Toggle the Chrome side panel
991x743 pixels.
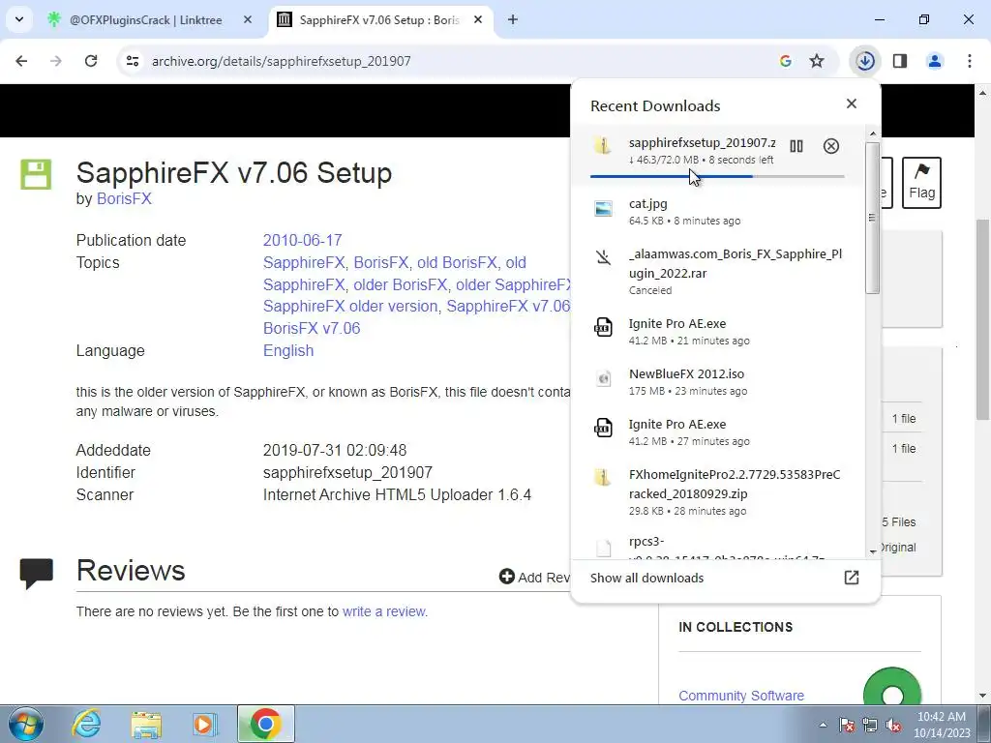(x=900, y=61)
